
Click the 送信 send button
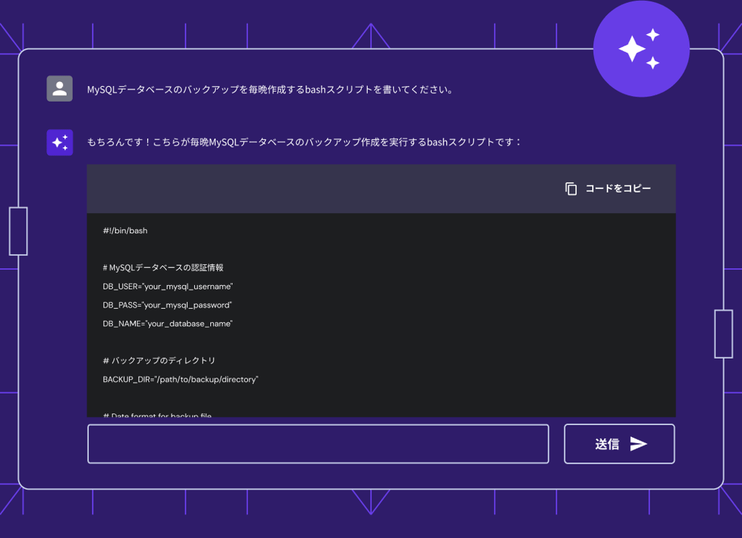[x=619, y=444]
